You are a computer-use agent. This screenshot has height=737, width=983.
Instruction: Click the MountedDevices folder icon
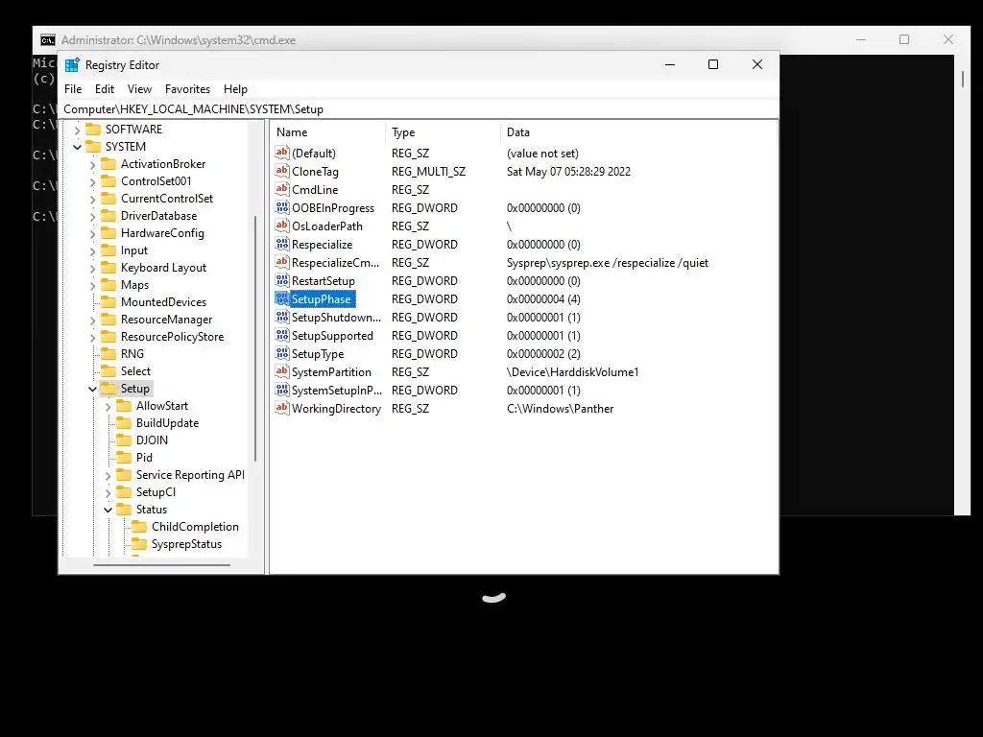click(x=109, y=302)
